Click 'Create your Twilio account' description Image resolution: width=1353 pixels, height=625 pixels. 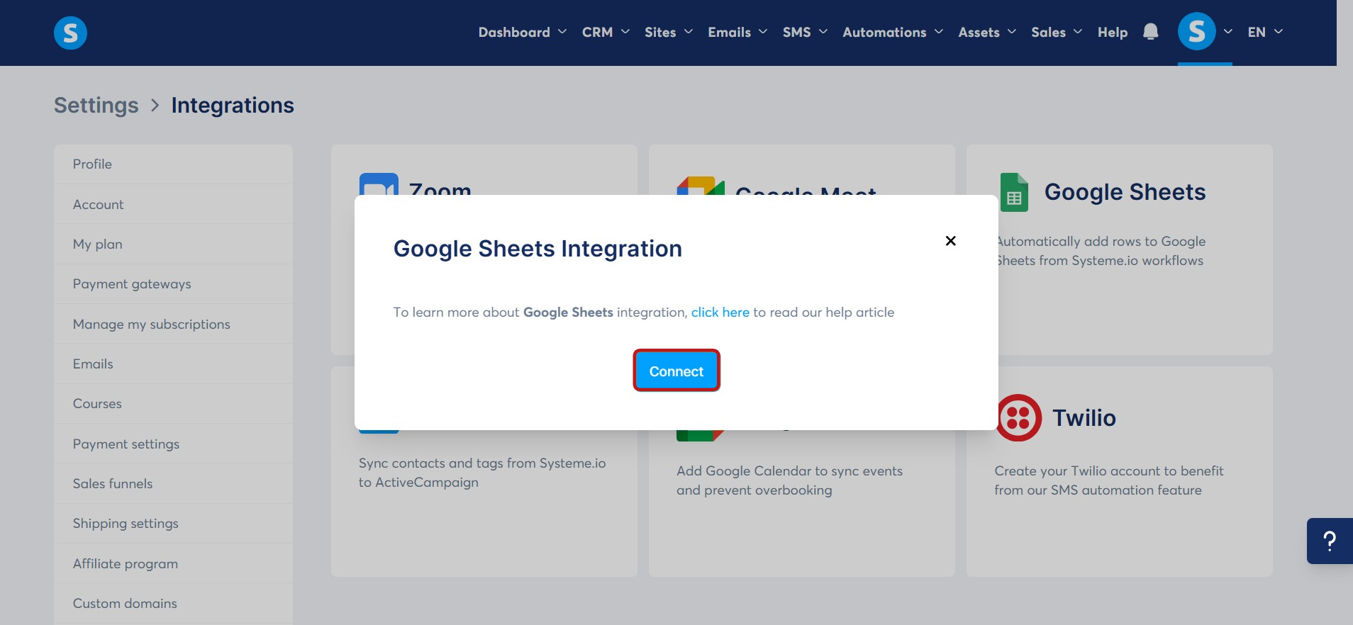(x=1108, y=480)
